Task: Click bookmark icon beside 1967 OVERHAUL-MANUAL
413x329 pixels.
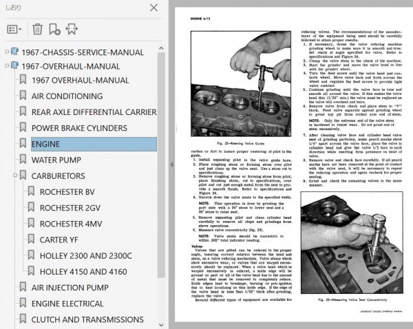Action: pos(23,79)
